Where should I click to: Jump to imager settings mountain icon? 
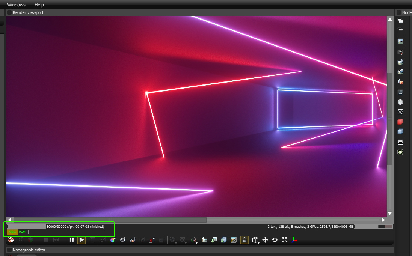click(400, 142)
